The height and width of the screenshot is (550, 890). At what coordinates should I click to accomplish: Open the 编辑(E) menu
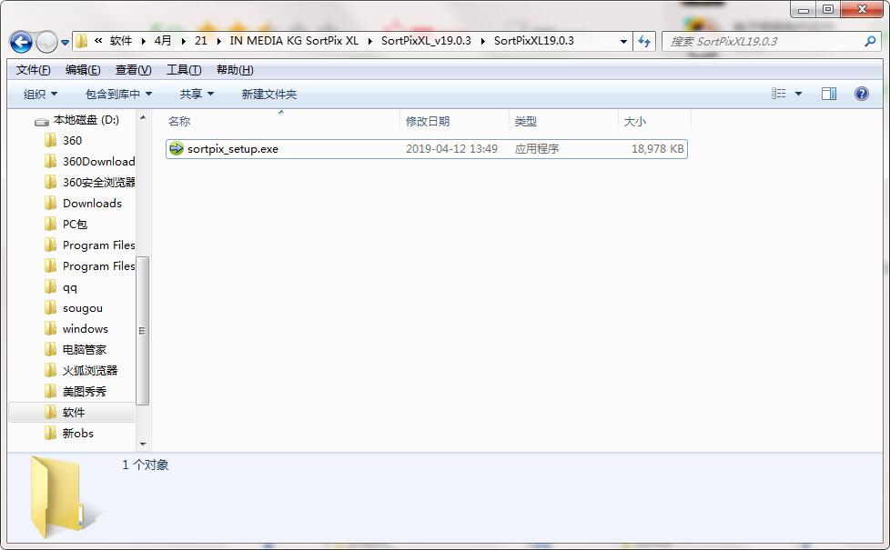[83, 70]
